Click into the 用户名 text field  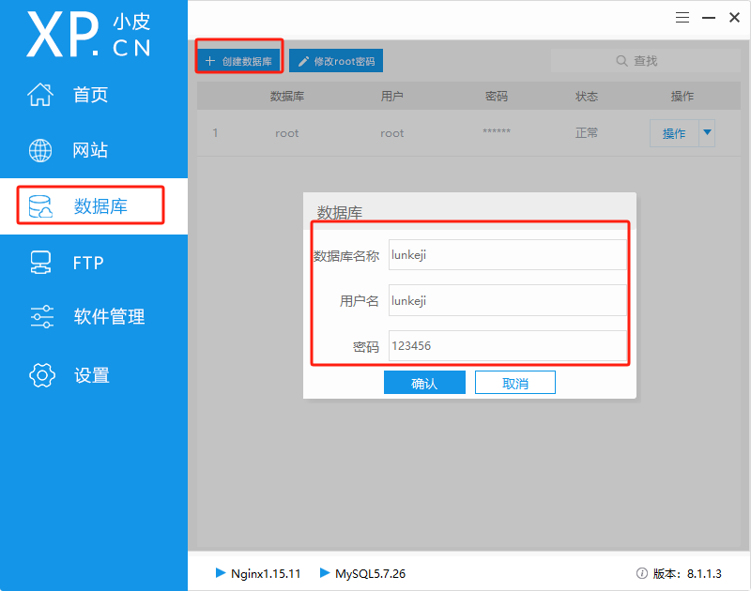[507, 301]
